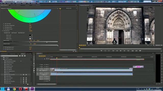163x91 pixels.
Task: Expand the Video 3 track
Action: (x=45, y=65)
